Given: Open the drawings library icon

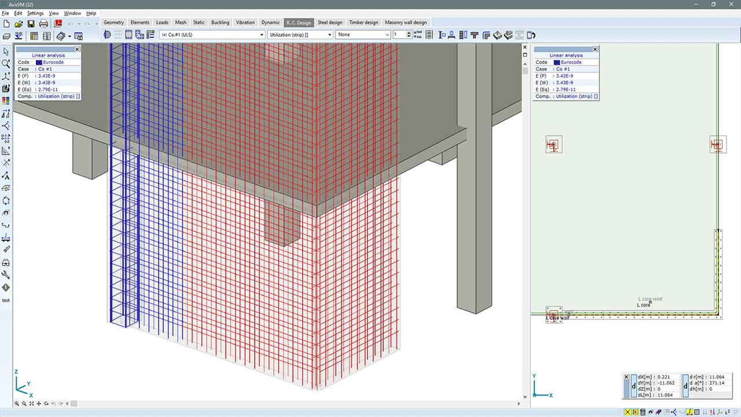Looking at the screenshot, I should 61,36.
